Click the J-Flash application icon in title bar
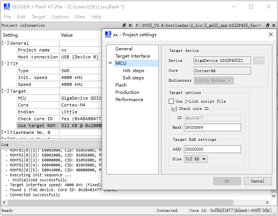 pos(7,6)
